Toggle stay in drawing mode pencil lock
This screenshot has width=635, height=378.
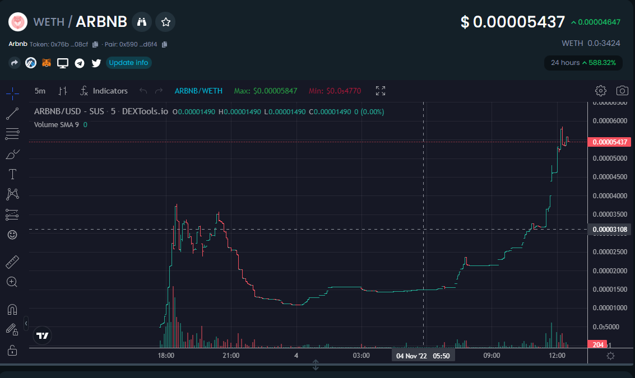pos(12,330)
